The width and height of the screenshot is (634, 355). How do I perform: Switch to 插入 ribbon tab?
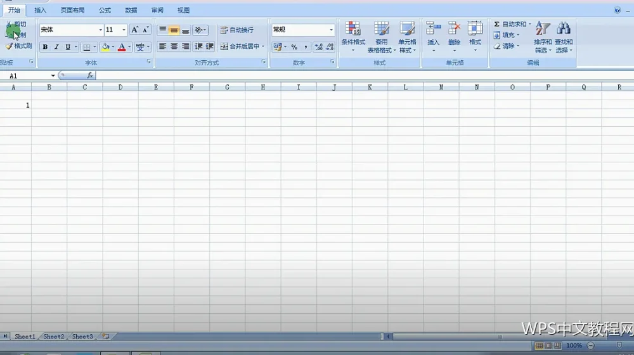coord(40,10)
